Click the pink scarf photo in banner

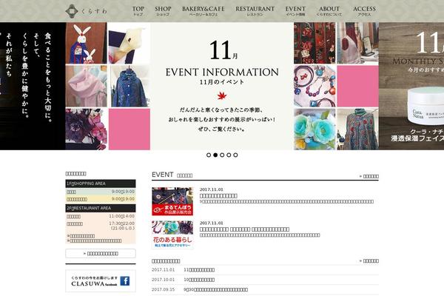pos(86,86)
